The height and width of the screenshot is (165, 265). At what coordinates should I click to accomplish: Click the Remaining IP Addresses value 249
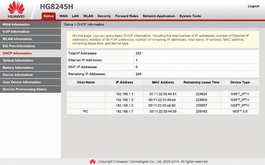[138, 74]
